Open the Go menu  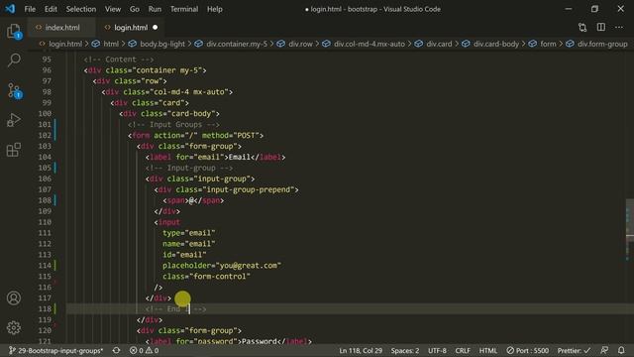(135, 9)
